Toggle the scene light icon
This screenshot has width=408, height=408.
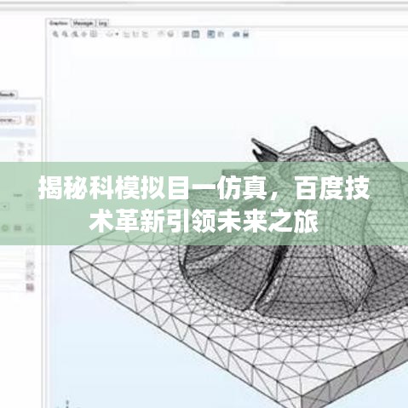coord(170,34)
